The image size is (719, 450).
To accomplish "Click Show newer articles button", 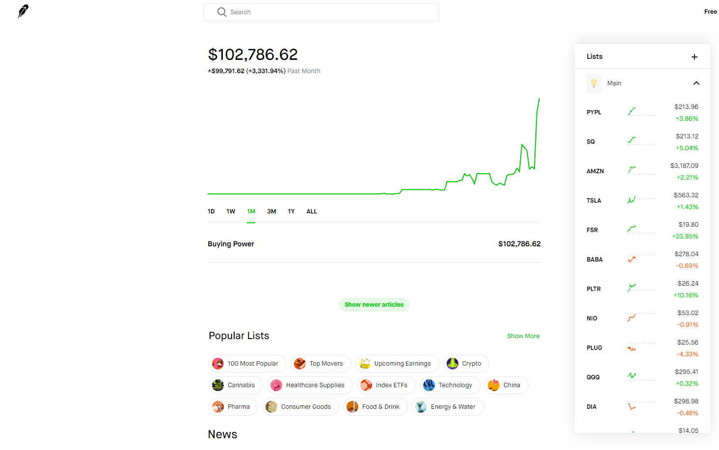I will tap(374, 305).
